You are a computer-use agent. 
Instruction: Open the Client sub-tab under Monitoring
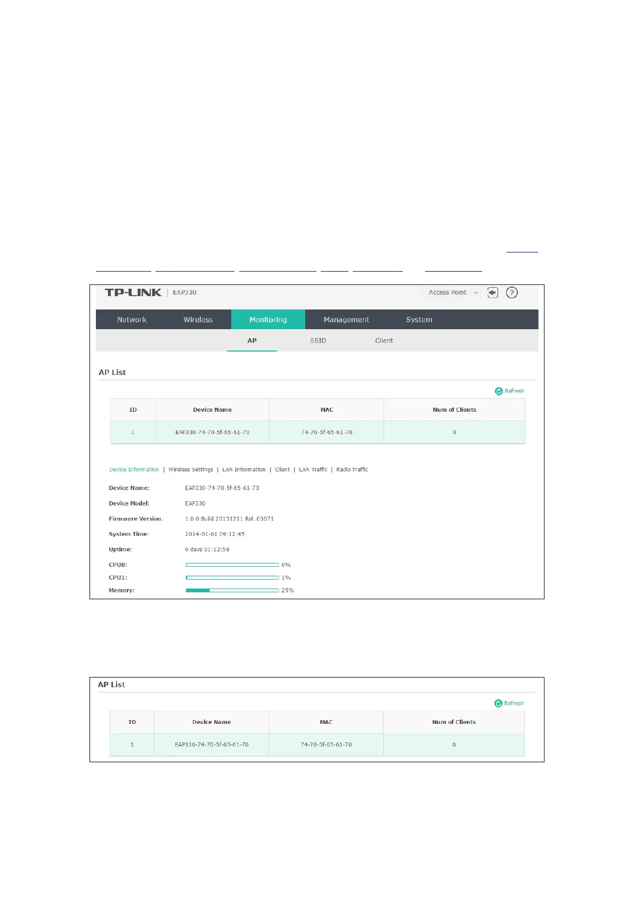pyautogui.click(x=384, y=340)
